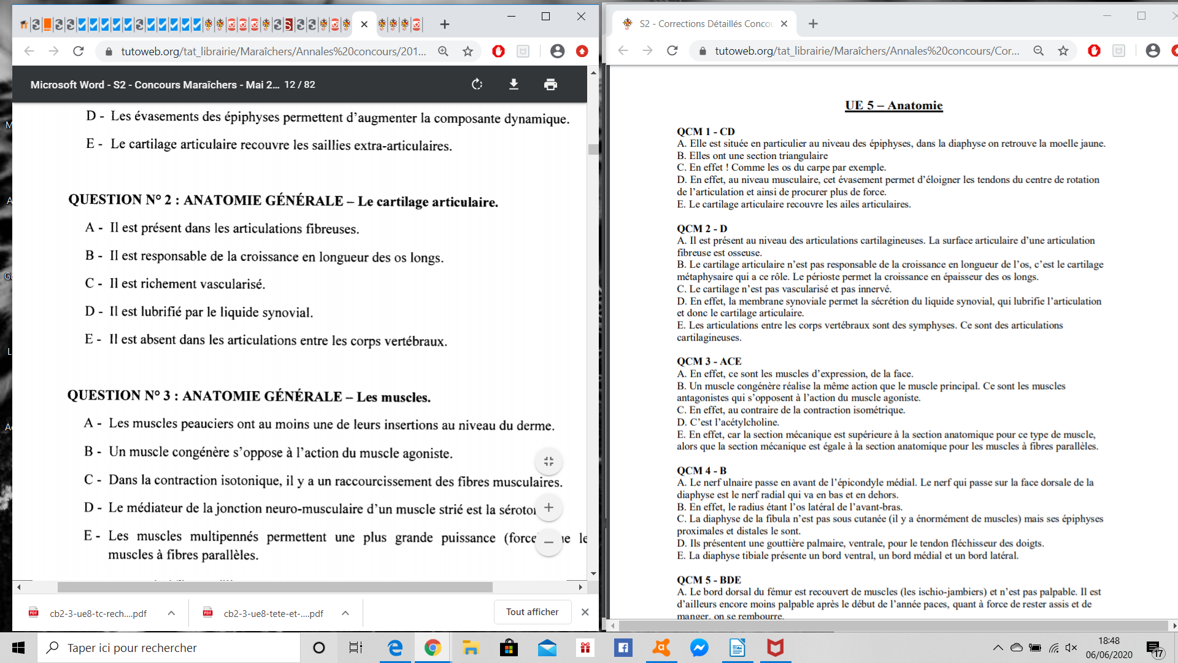Open Chrome profile icon in right window
The height and width of the screenshot is (663, 1178).
click(x=1152, y=51)
